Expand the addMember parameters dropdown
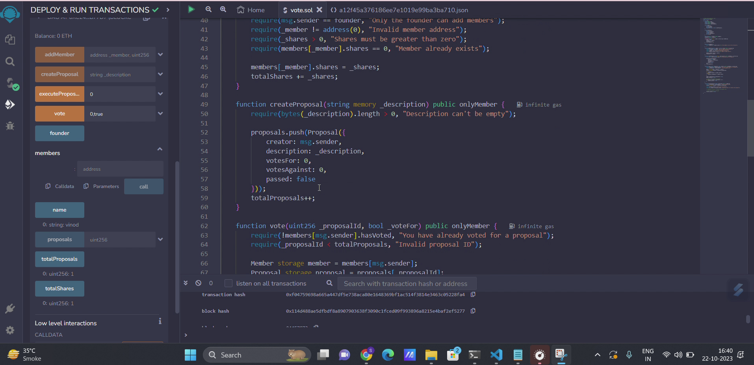This screenshot has width=754, height=365. pos(160,55)
